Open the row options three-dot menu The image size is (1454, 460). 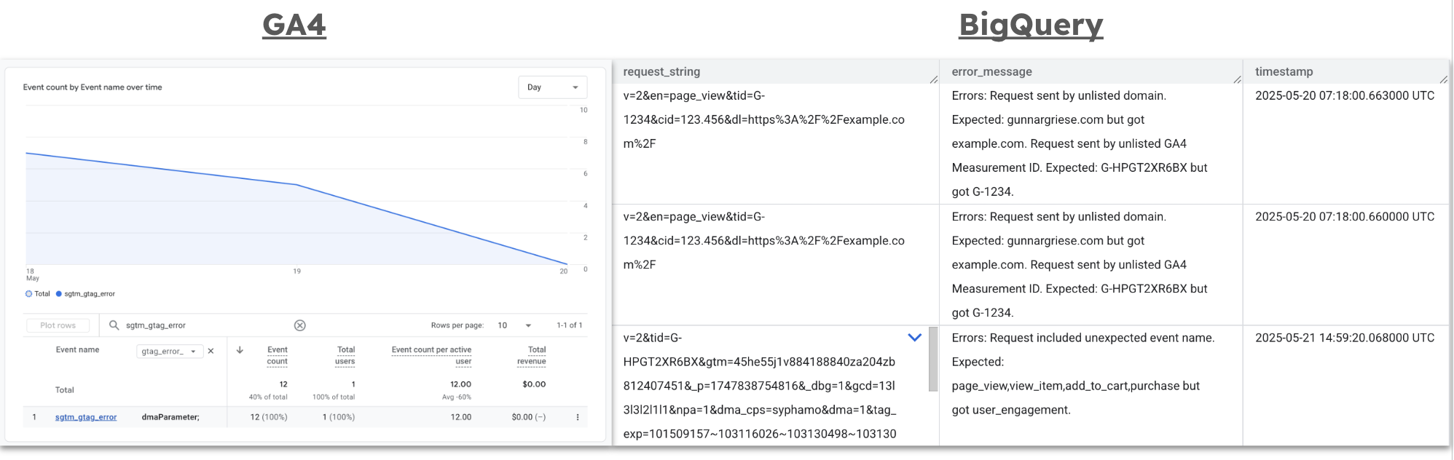(x=578, y=417)
